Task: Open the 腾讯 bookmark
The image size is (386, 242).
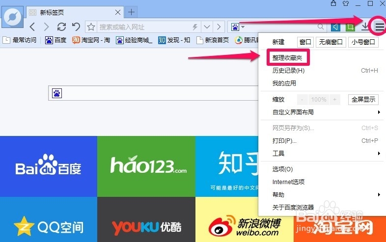Action: point(246,40)
